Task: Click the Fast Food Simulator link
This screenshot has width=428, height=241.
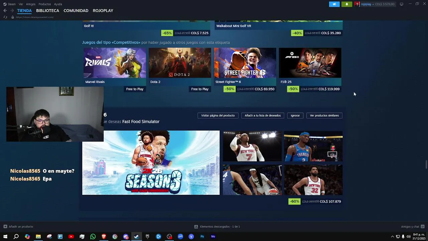Action: tap(141, 122)
